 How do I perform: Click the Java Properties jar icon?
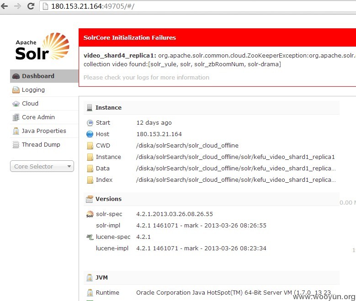click(16, 131)
